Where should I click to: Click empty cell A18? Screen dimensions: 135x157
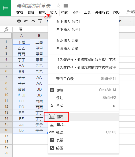click(x=21, y=142)
